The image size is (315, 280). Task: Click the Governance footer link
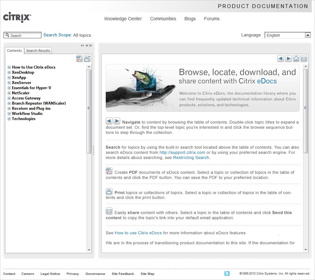(x=95, y=274)
